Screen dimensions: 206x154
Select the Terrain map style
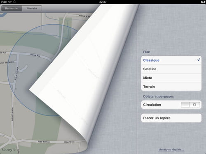171,87
